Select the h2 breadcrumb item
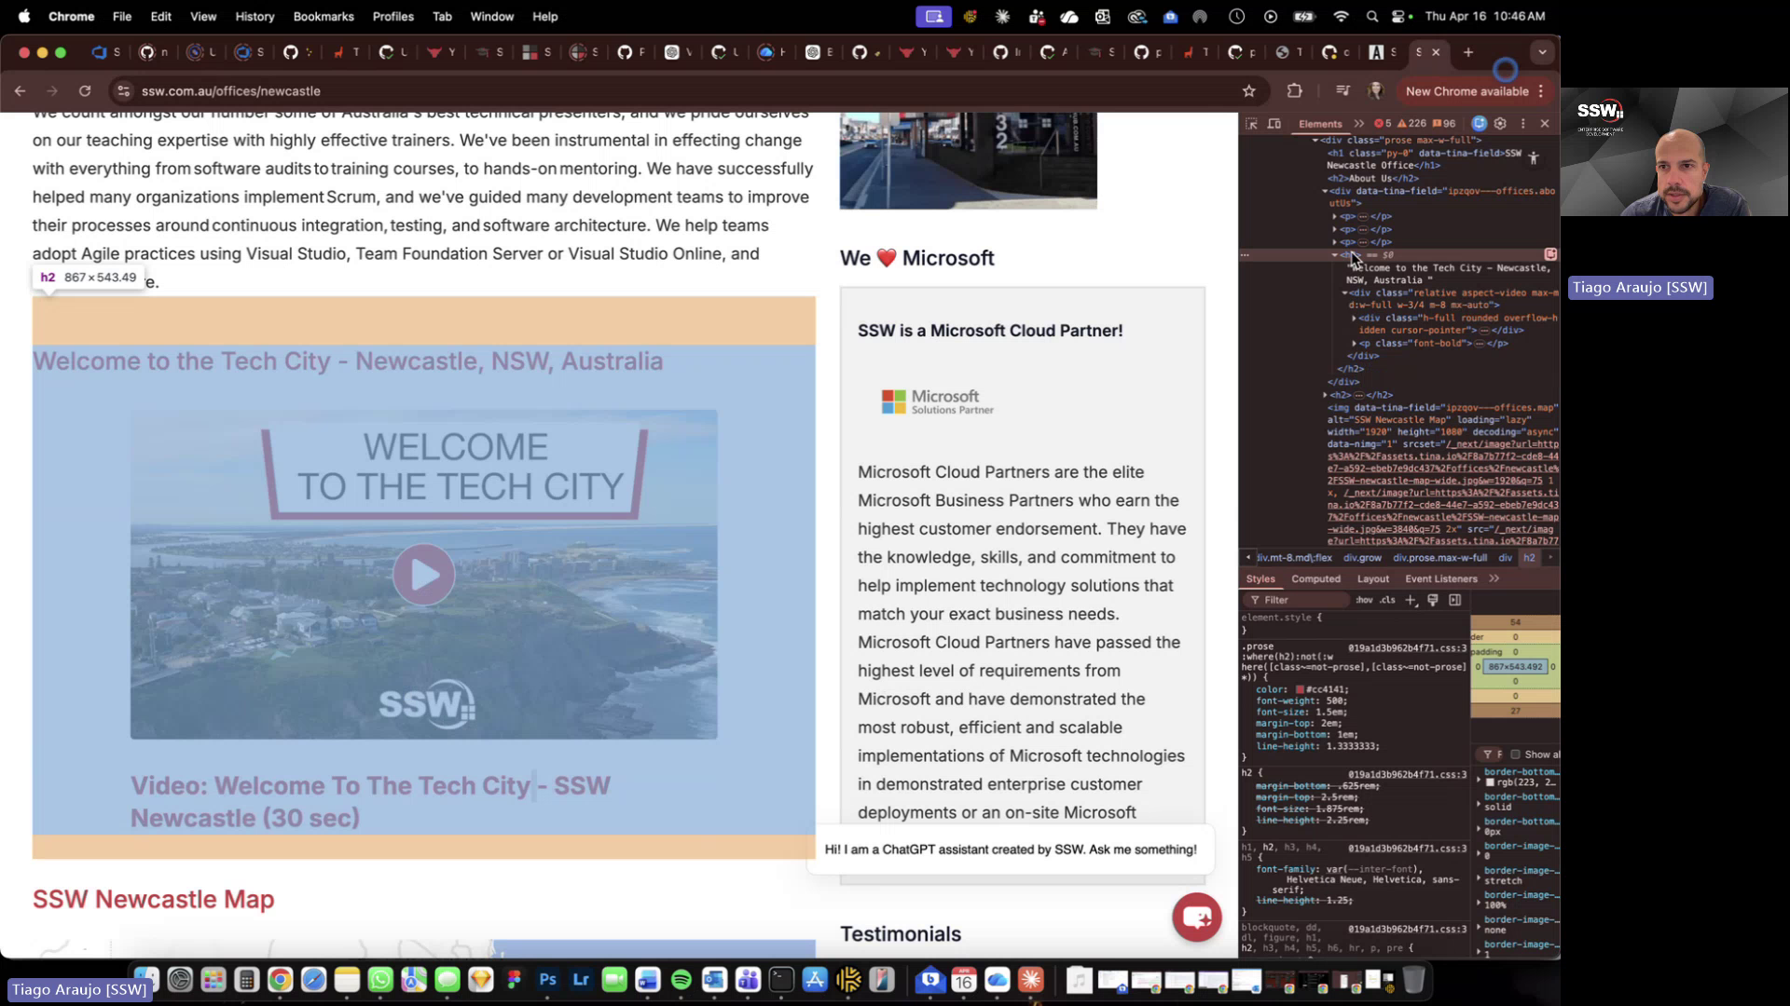Image resolution: width=1790 pixels, height=1006 pixels. point(1529,558)
